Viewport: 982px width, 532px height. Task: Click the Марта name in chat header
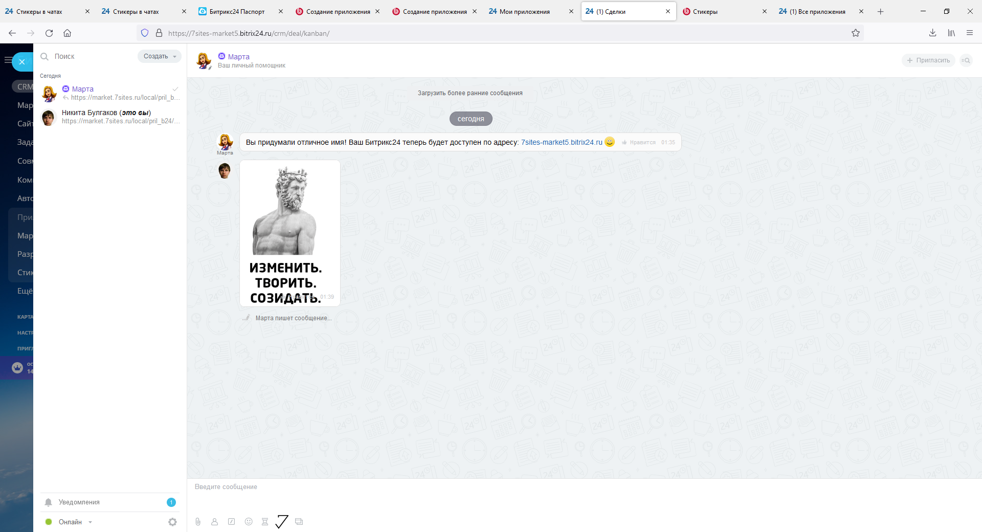(x=239, y=57)
